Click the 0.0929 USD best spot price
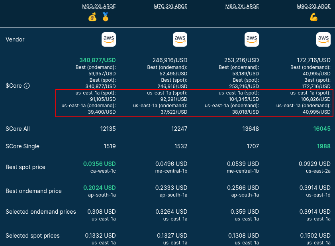Viewport: 335px width, 246px height. [x=315, y=164]
